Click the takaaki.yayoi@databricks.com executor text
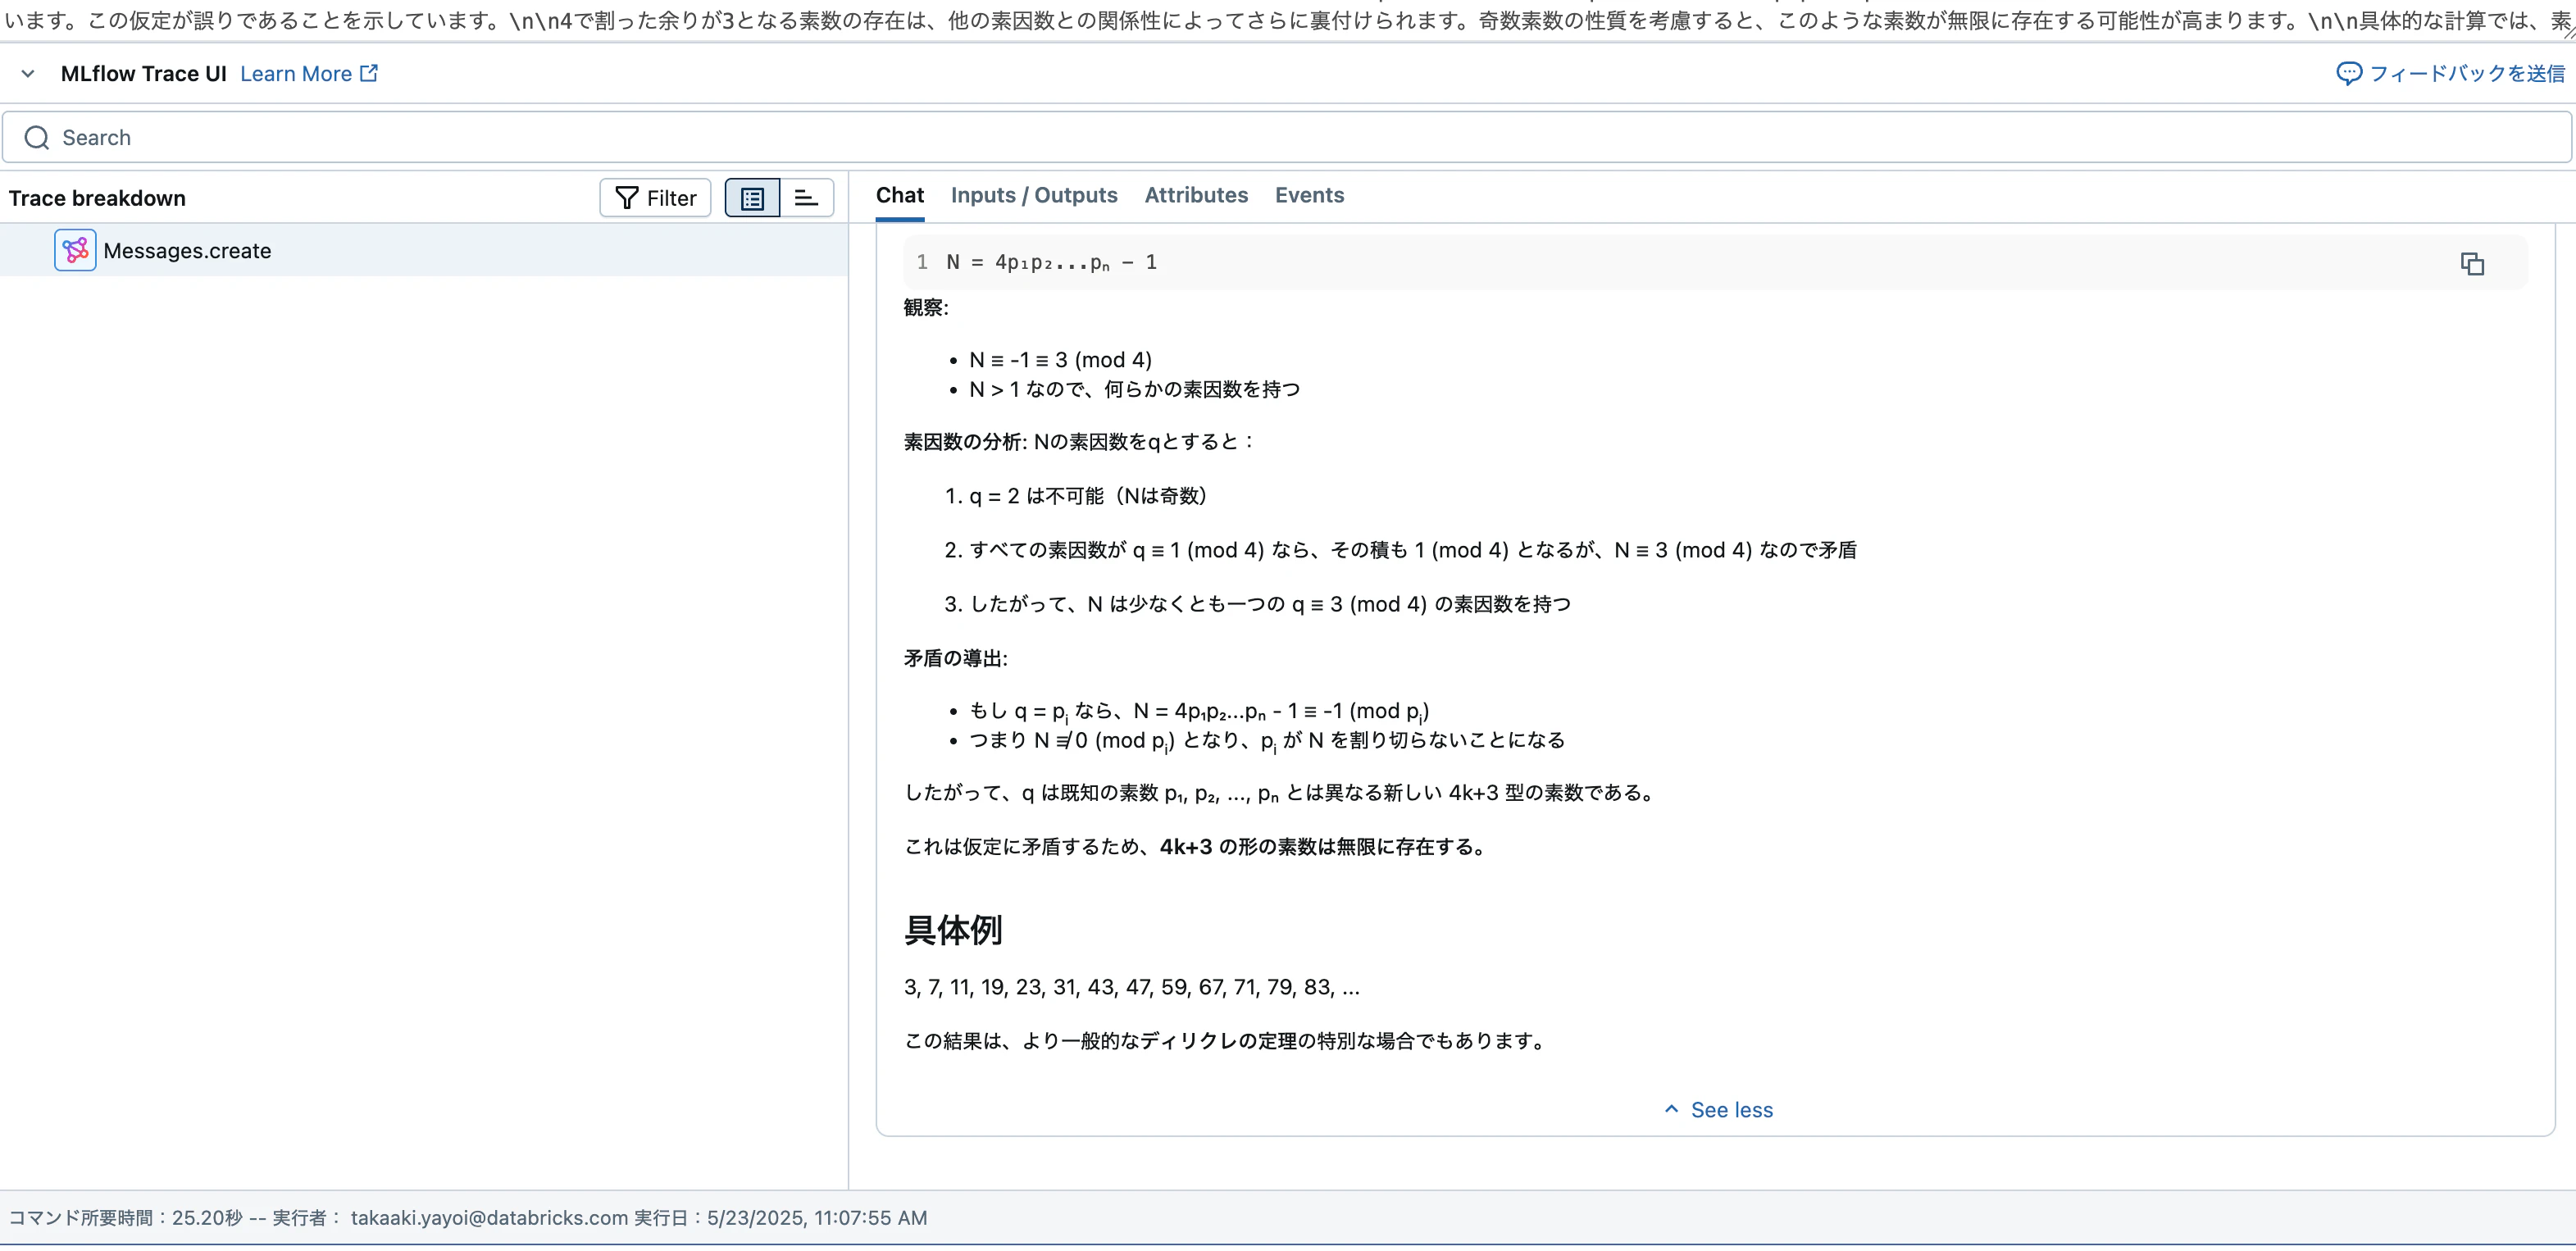The image size is (2576, 1251). 488,1217
